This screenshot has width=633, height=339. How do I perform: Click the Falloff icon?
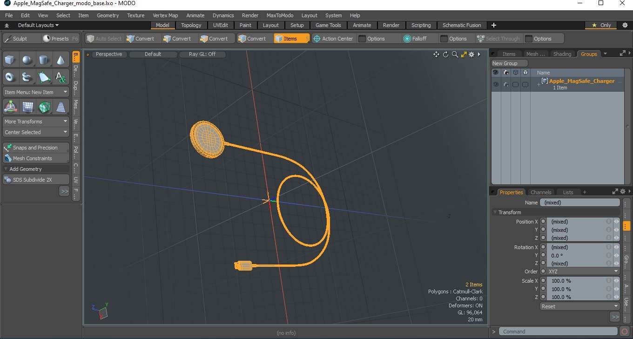click(407, 39)
